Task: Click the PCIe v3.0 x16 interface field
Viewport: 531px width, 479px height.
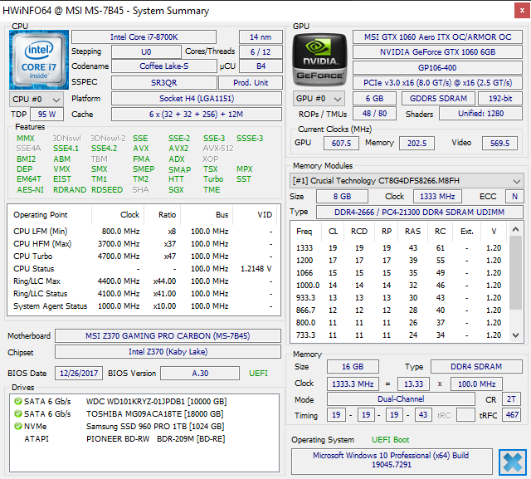Action: click(x=437, y=83)
